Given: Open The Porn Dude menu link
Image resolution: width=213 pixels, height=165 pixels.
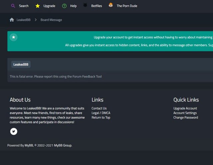Looking at the screenshot, I should coord(127,6).
